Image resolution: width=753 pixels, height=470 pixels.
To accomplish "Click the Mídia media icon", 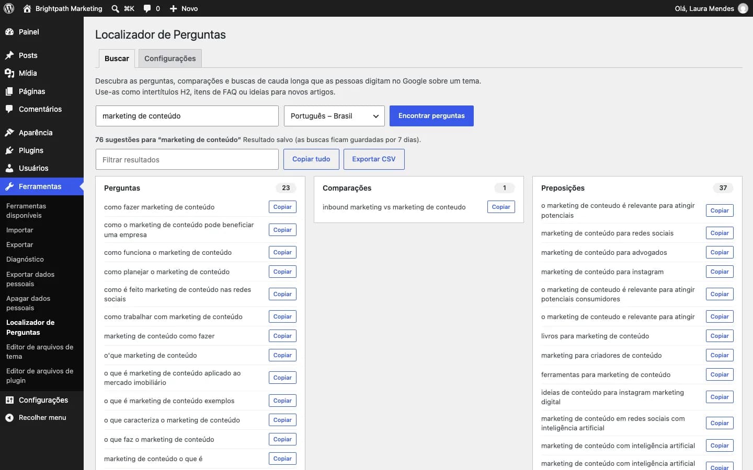I will tap(9, 73).
